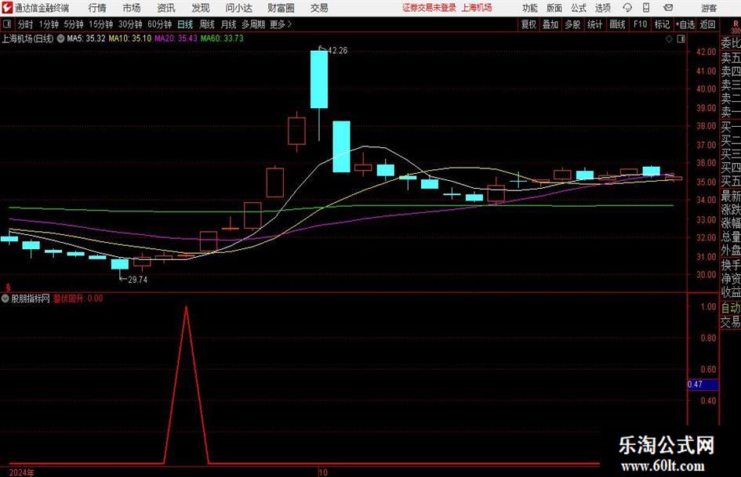Click the mobile phone icon
The height and width of the screenshot is (477, 741).
[646, 8]
